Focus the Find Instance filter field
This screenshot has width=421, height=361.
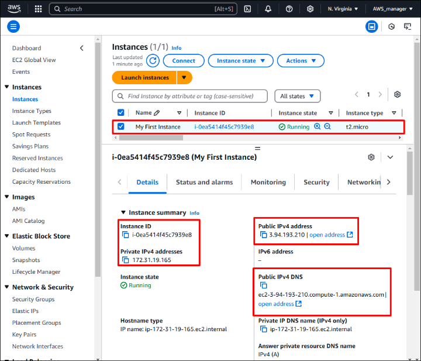click(190, 96)
